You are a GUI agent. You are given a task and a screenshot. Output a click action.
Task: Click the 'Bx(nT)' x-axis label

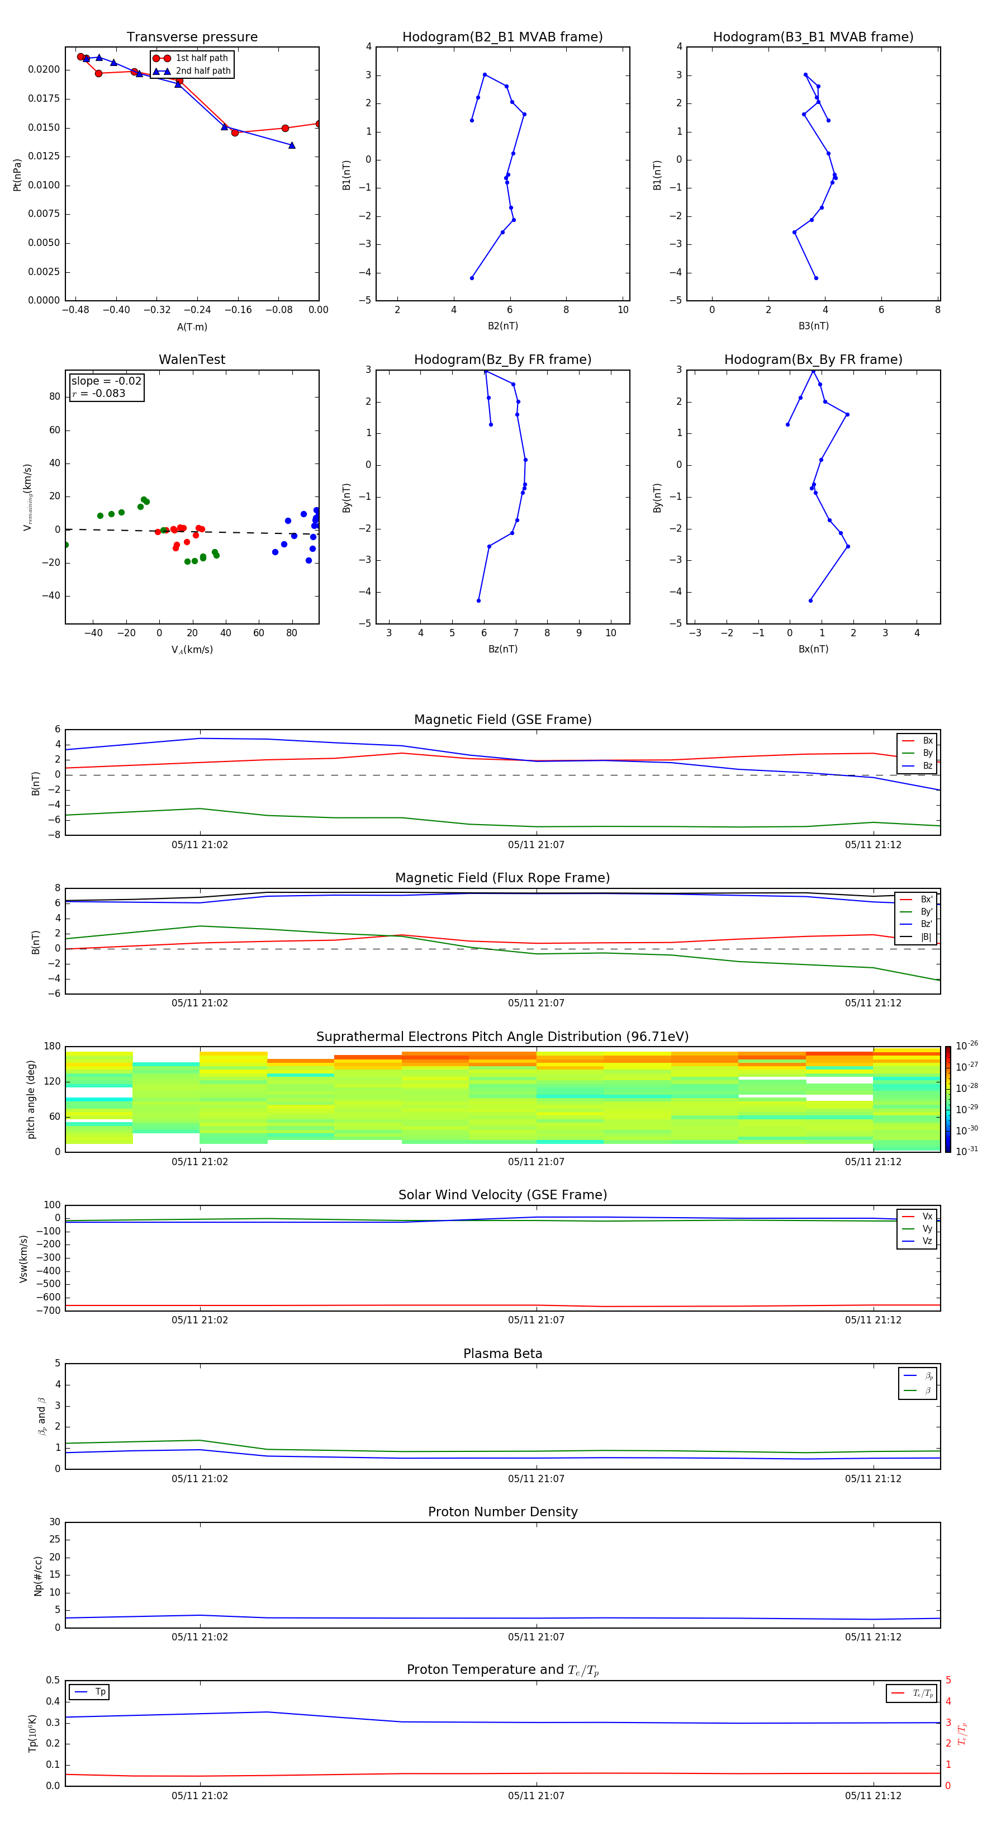(x=813, y=649)
